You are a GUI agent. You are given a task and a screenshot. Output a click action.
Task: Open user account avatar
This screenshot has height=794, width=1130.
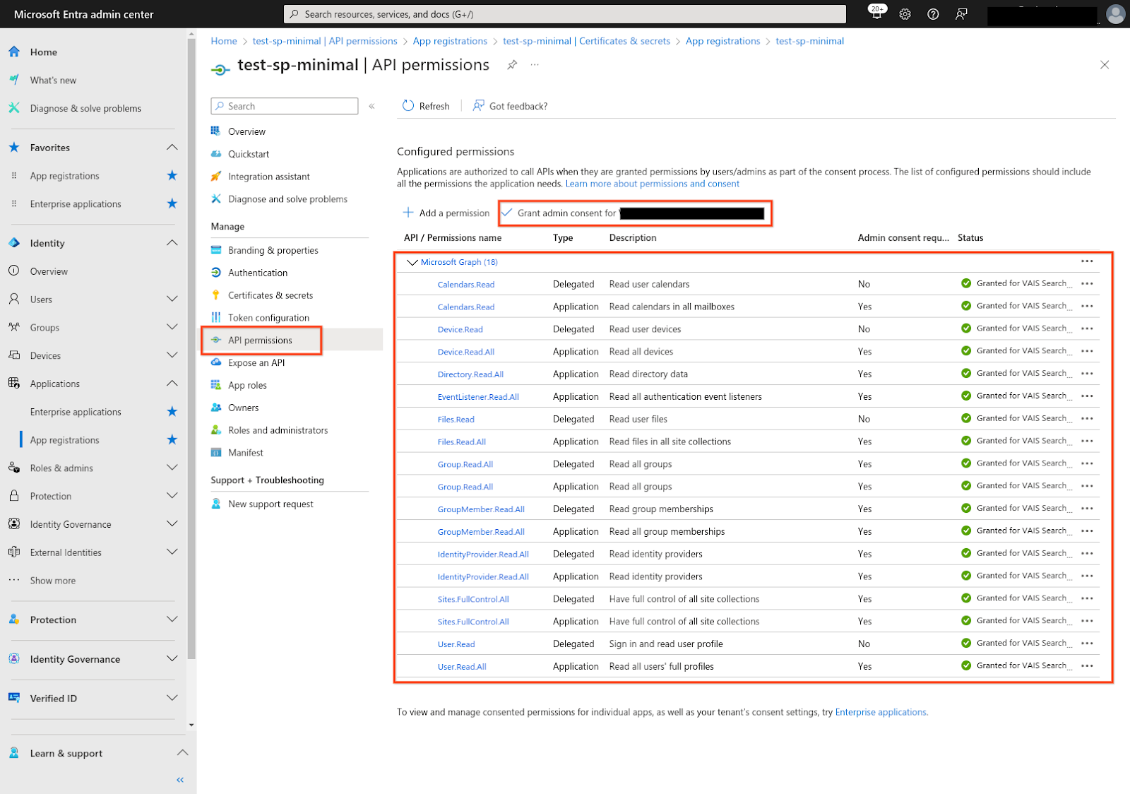tap(1116, 14)
